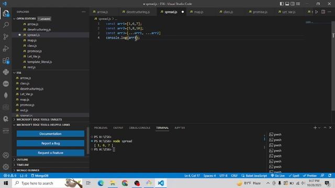
Task: Change the Spaces: 4 indentation setting
Action: [x=209, y=175]
